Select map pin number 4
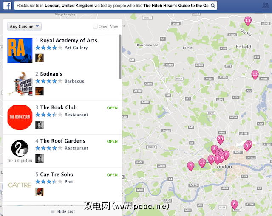The height and width of the screenshot is (216, 272). tap(191, 166)
